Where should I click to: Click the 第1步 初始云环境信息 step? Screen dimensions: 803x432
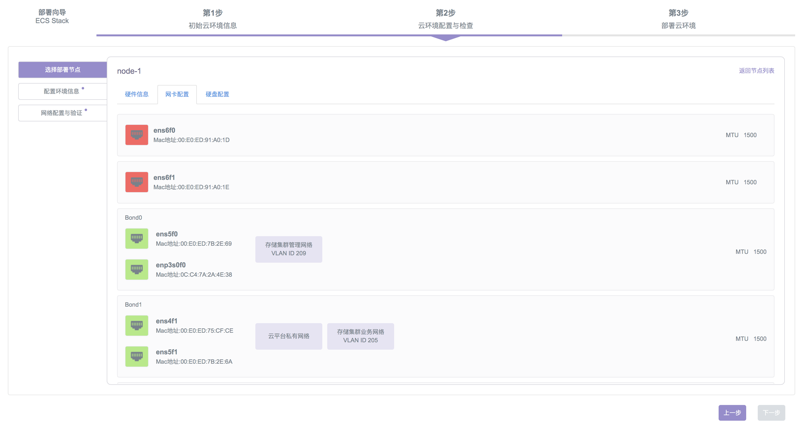pos(213,19)
